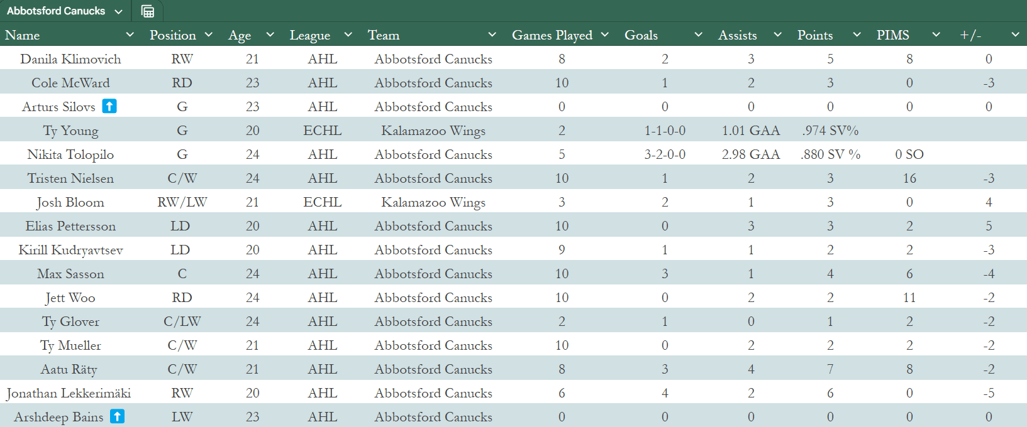Open the PIMS column filter dropdown
Viewport: 1027px width, 427px height.
click(936, 35)
